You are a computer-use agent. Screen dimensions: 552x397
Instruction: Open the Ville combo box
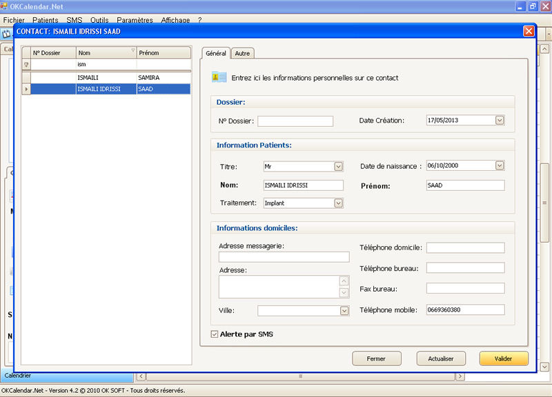[344, 310]
